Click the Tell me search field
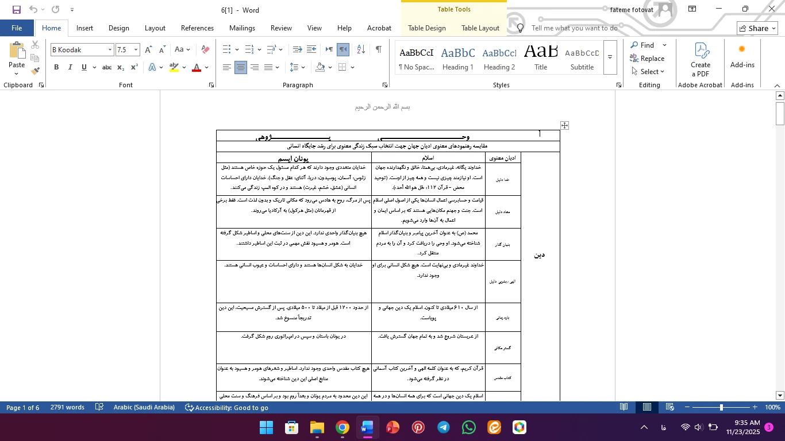The width and height of the screenshot is (785, 441). (574, 28)
